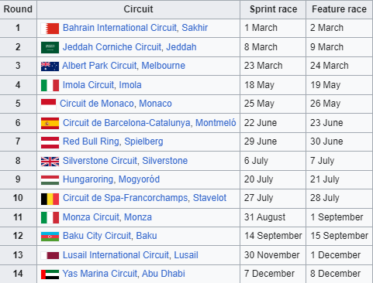Screen dimensions: 373x283
Task: Open the Imola Circuit link
Action: (88, 85)
